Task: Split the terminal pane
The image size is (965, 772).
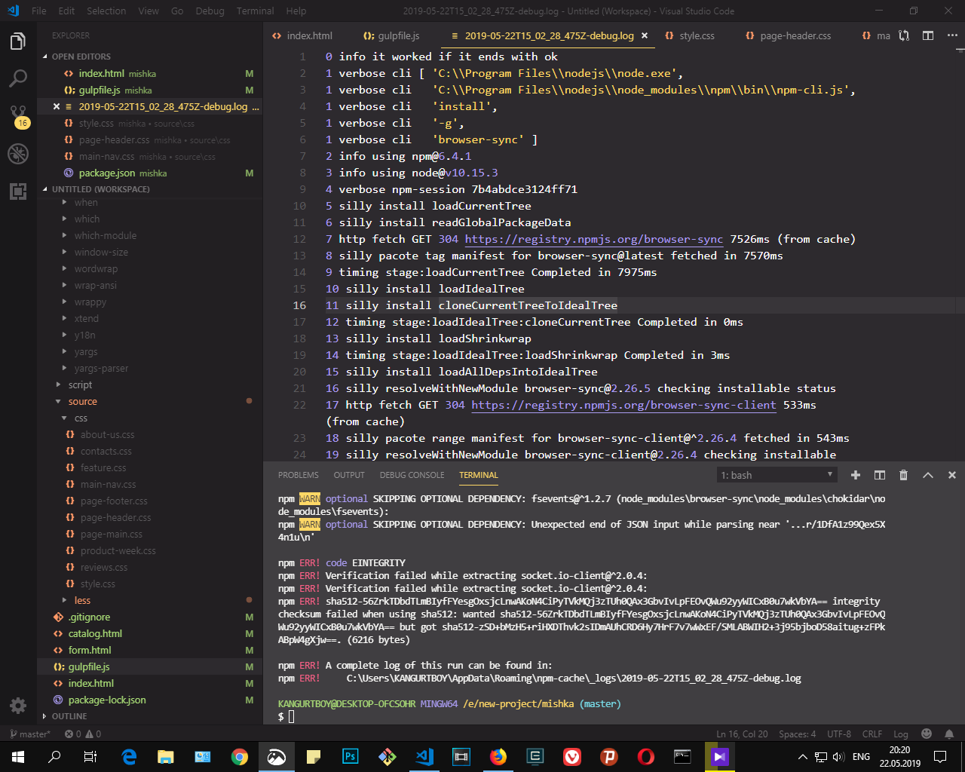Action: pyautogui.click(x=880, y=475)
